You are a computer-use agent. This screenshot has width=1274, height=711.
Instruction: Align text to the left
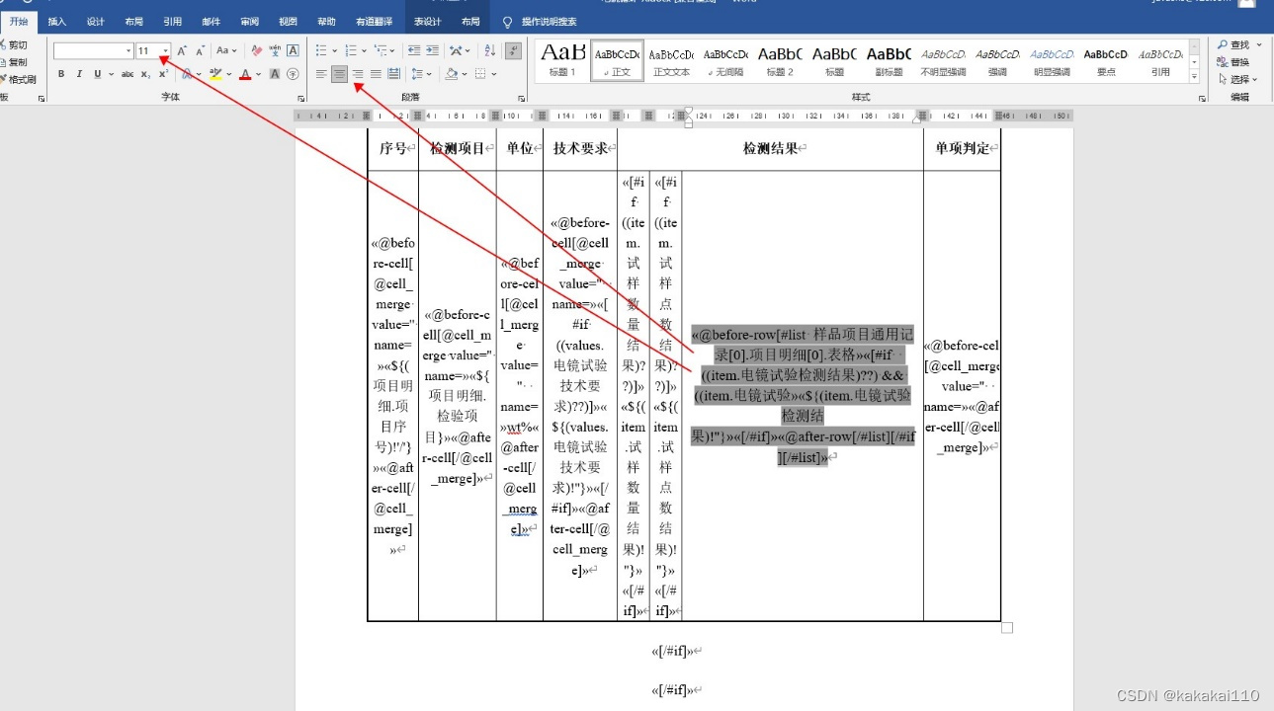(321, 74)
